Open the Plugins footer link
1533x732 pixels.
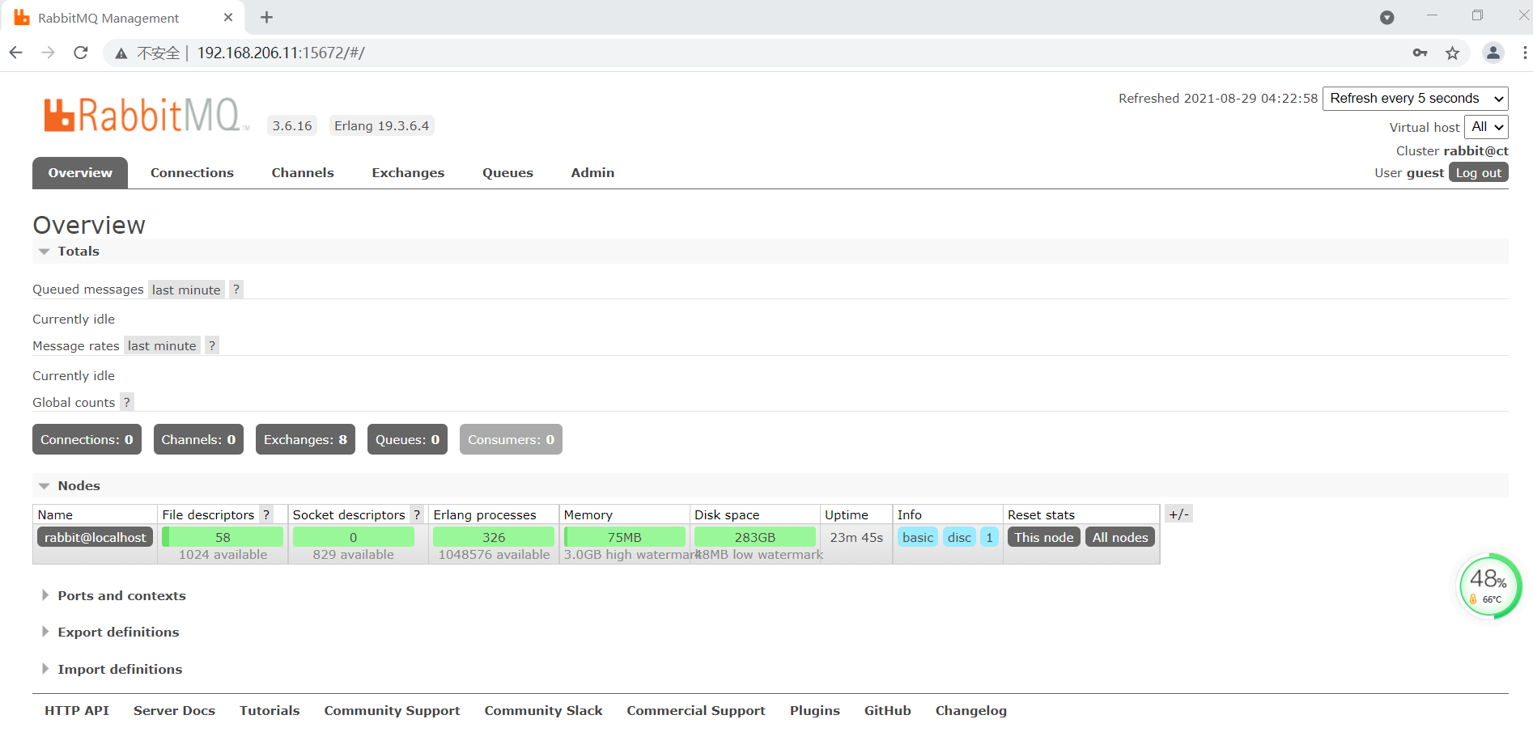pyautogui.click(x=815, y=711)
